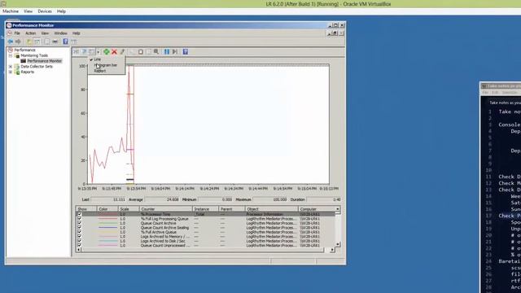Open the Window menu in Performance Monitor
The height and width of the screenshot is (293, 521).
(x=60, y=33)
